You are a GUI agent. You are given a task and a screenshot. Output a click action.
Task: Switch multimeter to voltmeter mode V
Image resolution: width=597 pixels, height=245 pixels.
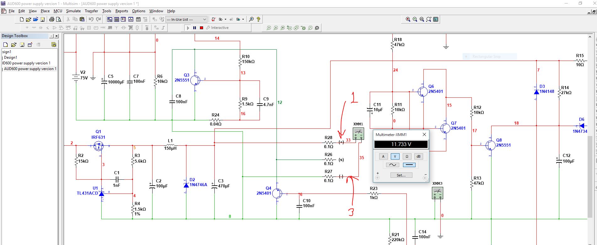click(395, 156)
